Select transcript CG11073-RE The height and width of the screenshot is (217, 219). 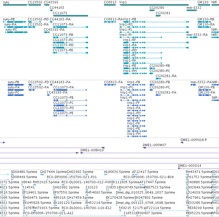63,50
